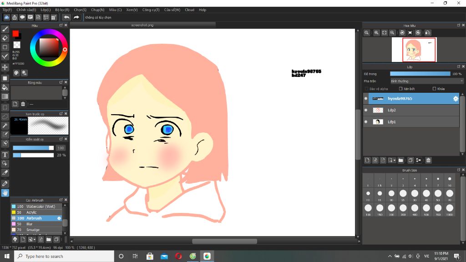Rotate canvas right in navigator panel
The image size is (466, 262).
click(x=418, y=33)
